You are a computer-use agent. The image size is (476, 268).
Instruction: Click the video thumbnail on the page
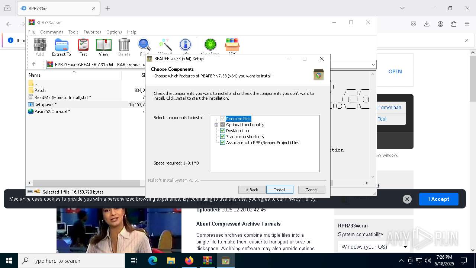(119, 230)
